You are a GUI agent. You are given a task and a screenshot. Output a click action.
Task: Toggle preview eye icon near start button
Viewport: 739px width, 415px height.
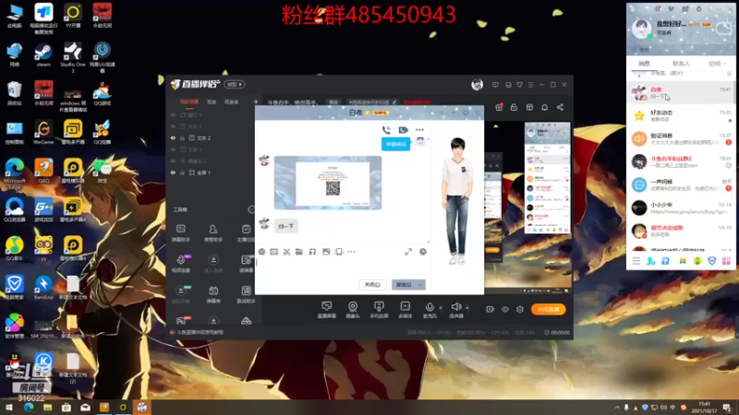tap(505, 309)
